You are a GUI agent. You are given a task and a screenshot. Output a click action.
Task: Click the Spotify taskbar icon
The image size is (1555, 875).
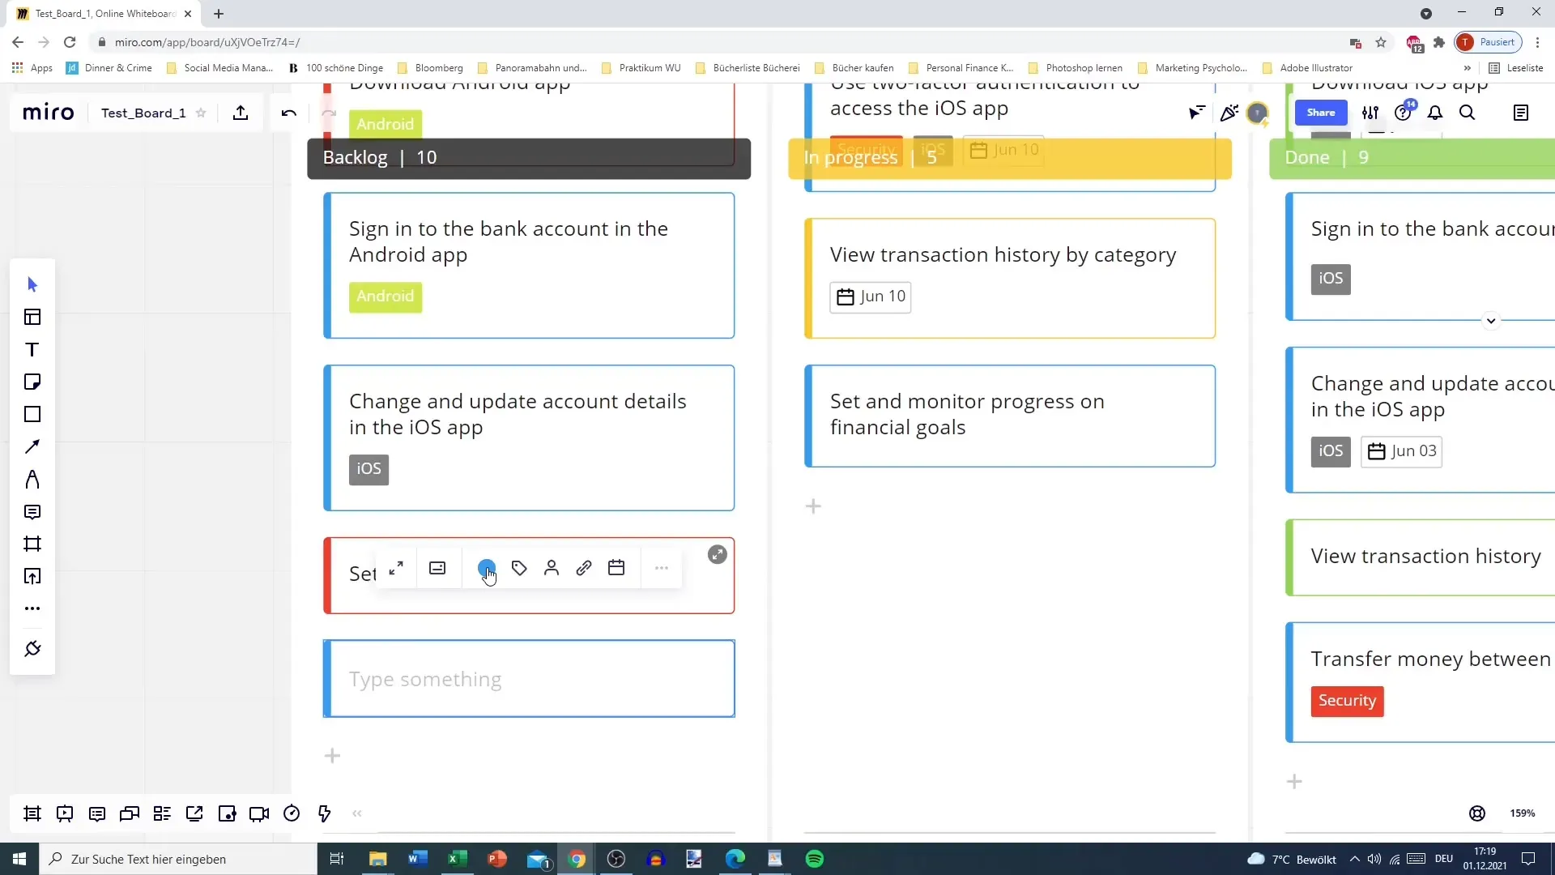tap(816, 858)
